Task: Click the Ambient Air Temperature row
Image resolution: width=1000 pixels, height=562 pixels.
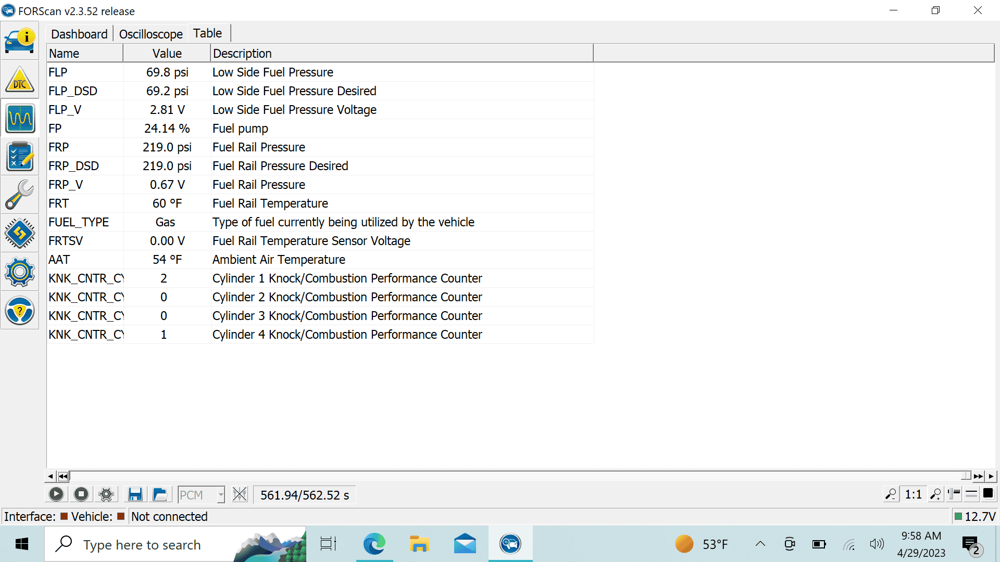Action: [x=320, y=260]
